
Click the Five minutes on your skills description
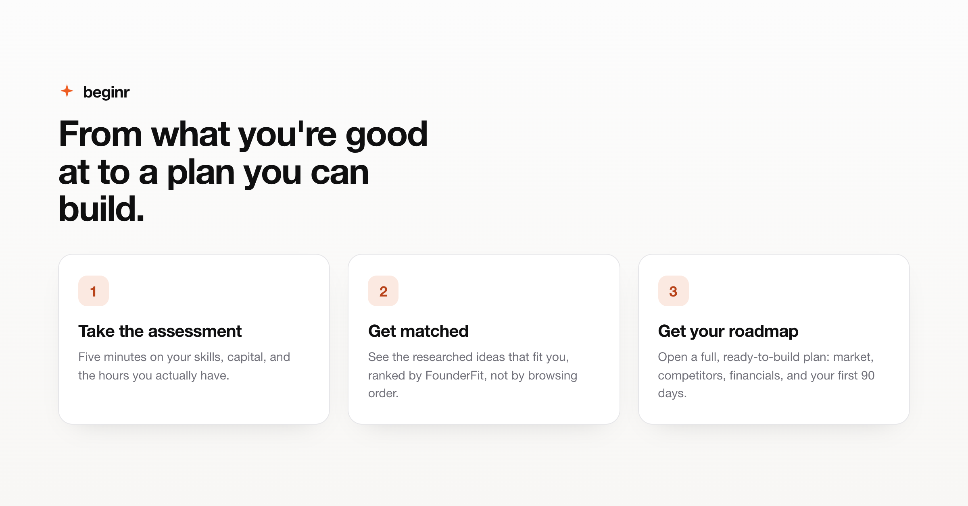(184, 366)
